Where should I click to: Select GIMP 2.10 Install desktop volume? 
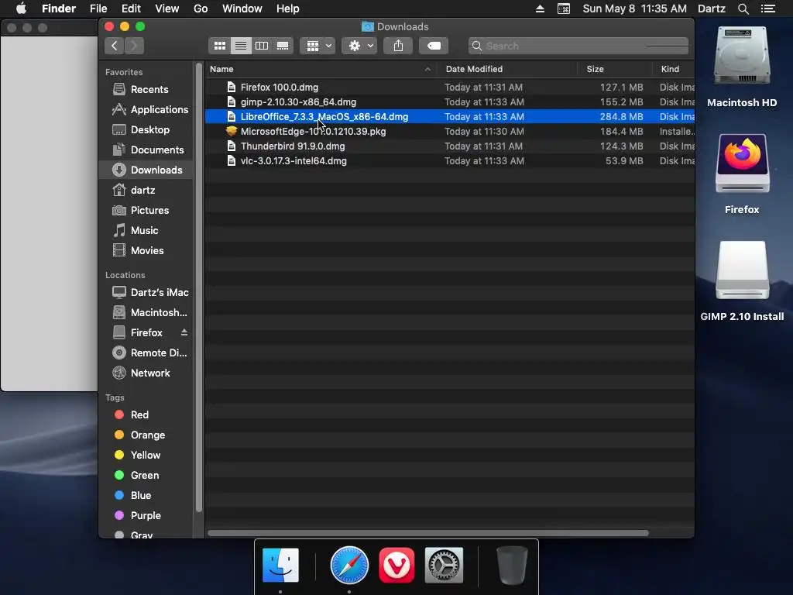click(742, 280)
